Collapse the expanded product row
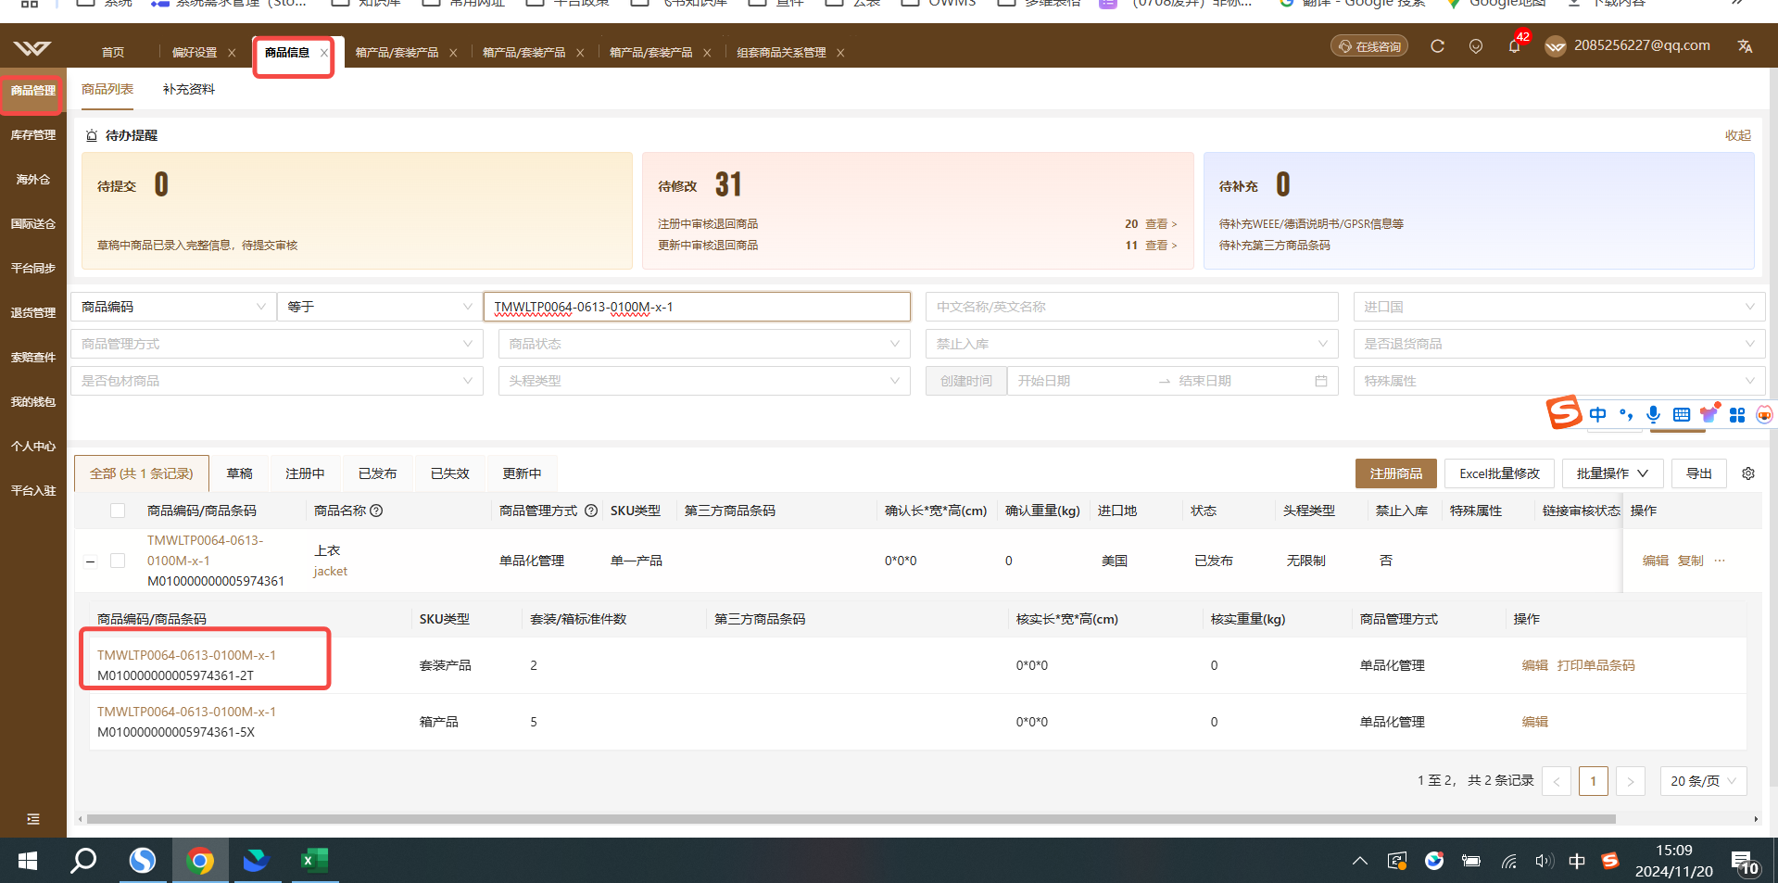This screenshot has height=883, width=1778. 91,561
